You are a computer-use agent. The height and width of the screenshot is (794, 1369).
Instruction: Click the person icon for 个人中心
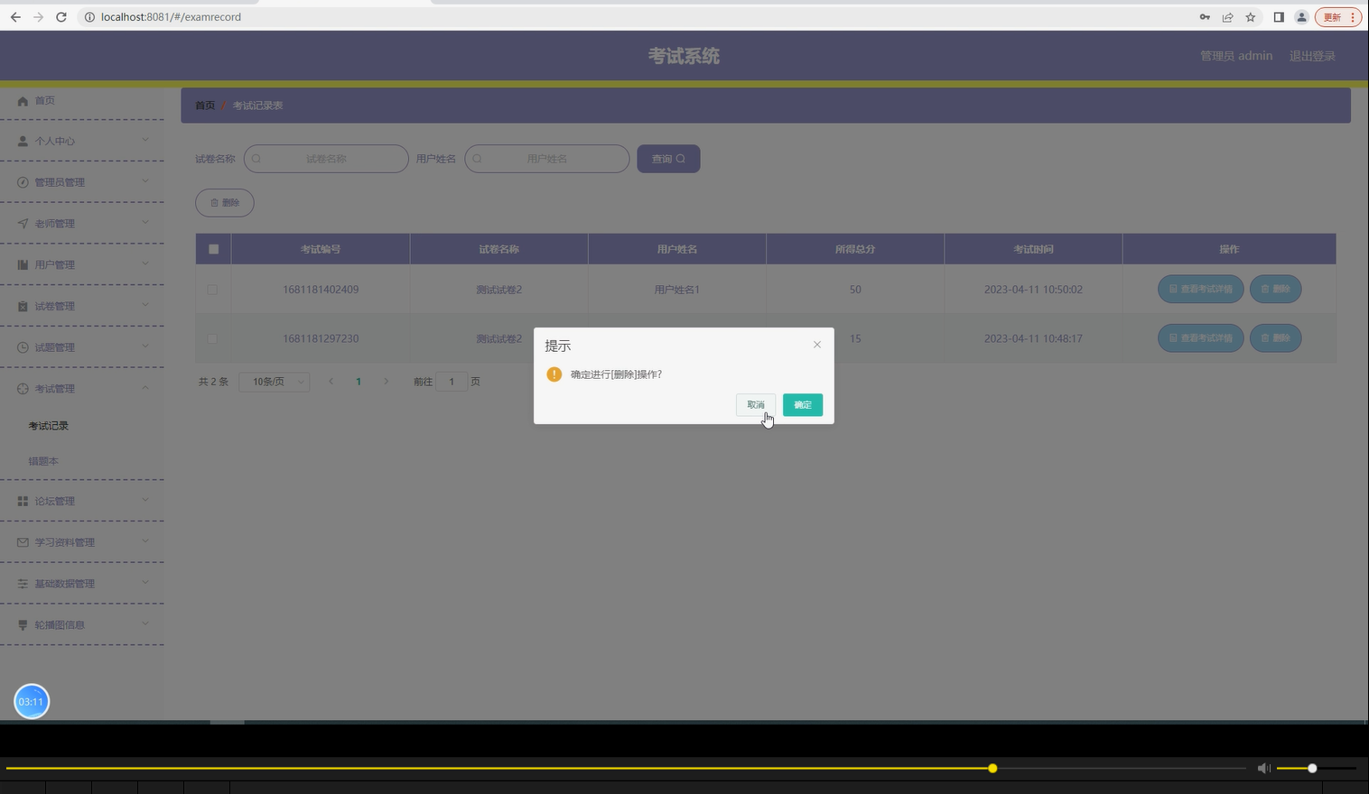23,142
